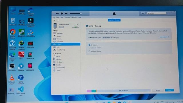Screen dimensions: 183x103
Task: Click the fast-forward button in iTunes
Action: (x=66, y=13)
